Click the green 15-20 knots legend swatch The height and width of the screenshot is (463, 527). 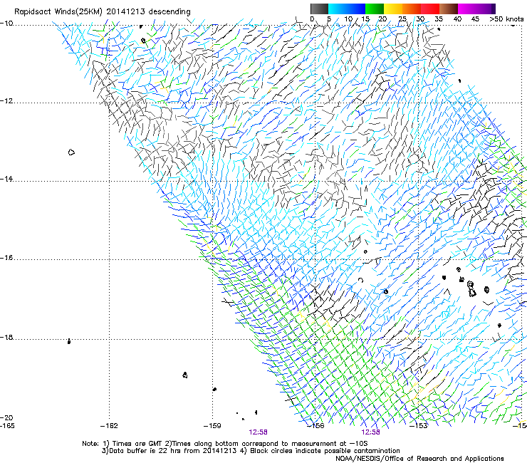click(x=375, y=9)
